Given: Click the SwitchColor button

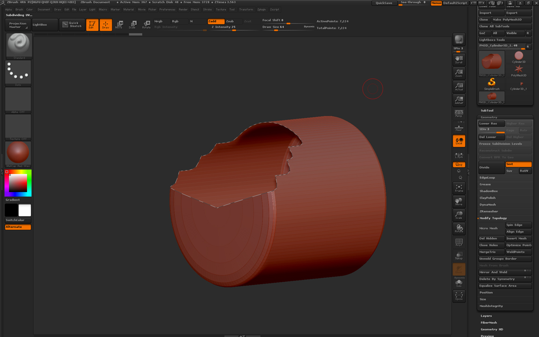Looking at the screenshot, I should coord(18,220).
